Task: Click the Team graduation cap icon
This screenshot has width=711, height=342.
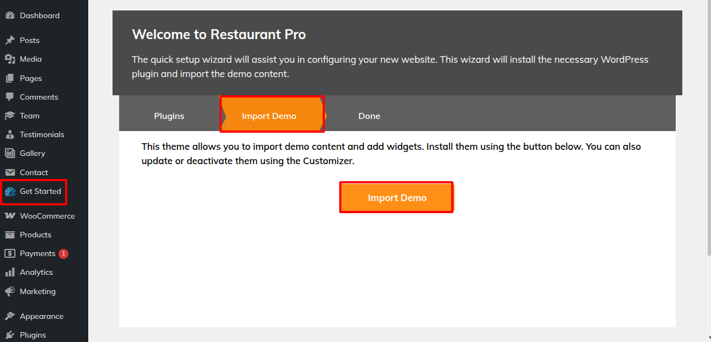Action: [x=9, y=116]
